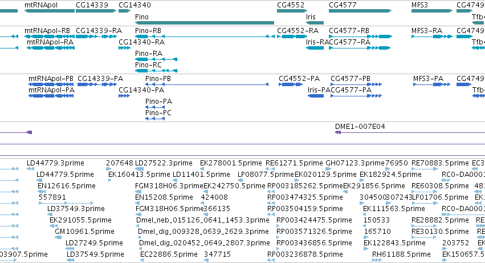Select EST LD44779.3prime
This screenshot has height=263, width=485.
[55, 163]
